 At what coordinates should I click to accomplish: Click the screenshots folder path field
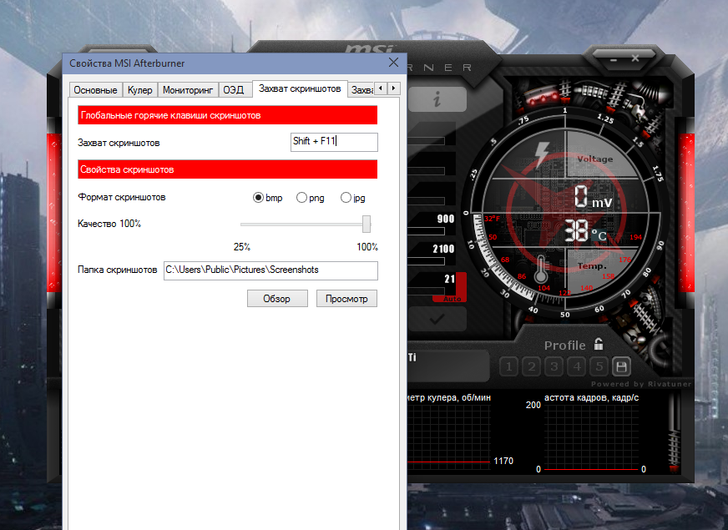270,270
